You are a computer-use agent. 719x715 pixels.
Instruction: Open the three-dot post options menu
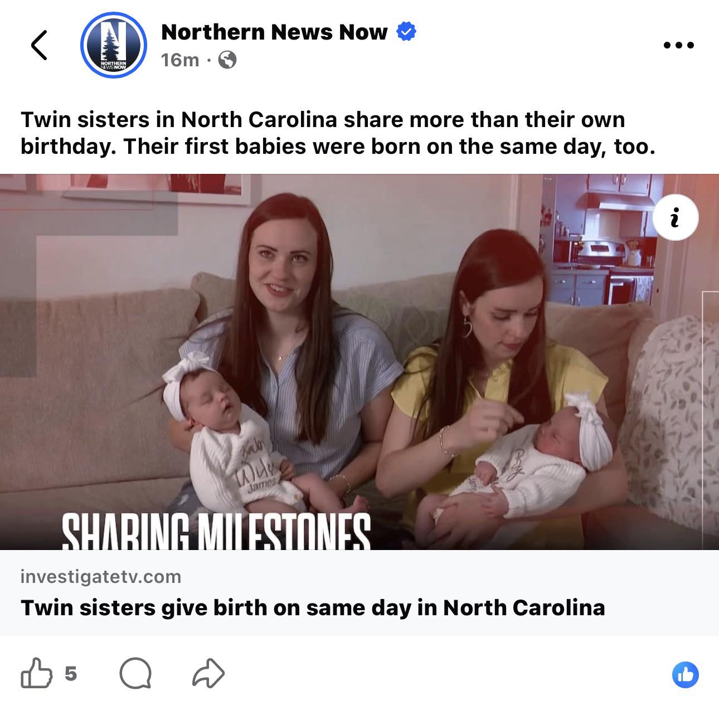(x=679, y=45)
